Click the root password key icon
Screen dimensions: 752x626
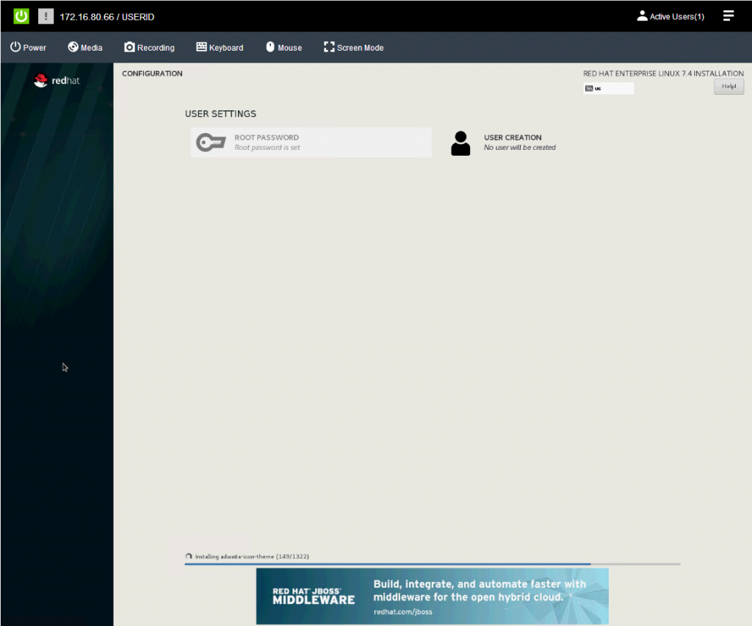point(211,143)
